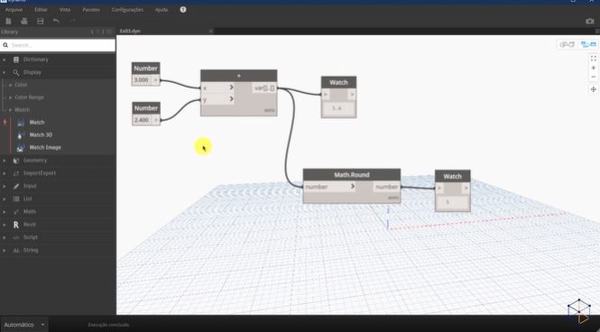The width and height of the screenshot is (600, 332).
Task: Expand the Geometry category arrow
Action: [5, 161]
